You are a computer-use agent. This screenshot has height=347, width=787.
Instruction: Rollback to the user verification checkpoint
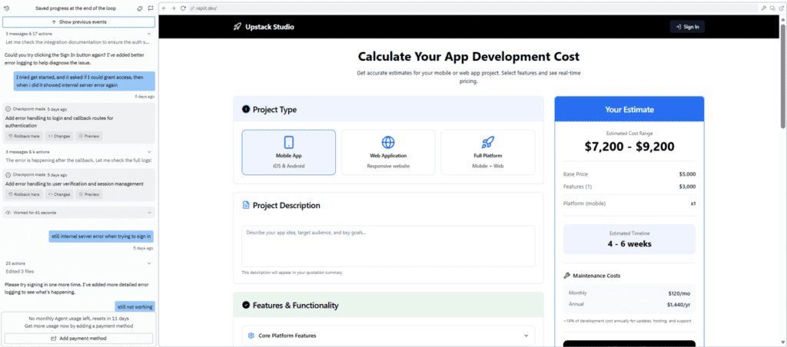[x=24, y=194]
